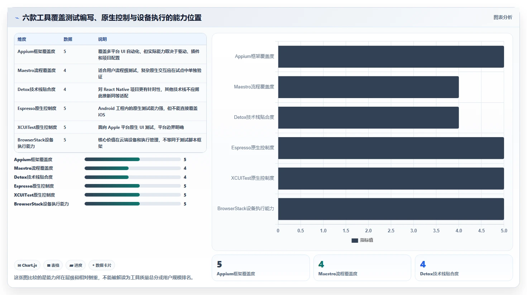Image resolution: width=527 pixels, height=295 pixels.
Task: Click description starting 核心价值在云端设备
Action: [150, 143]
